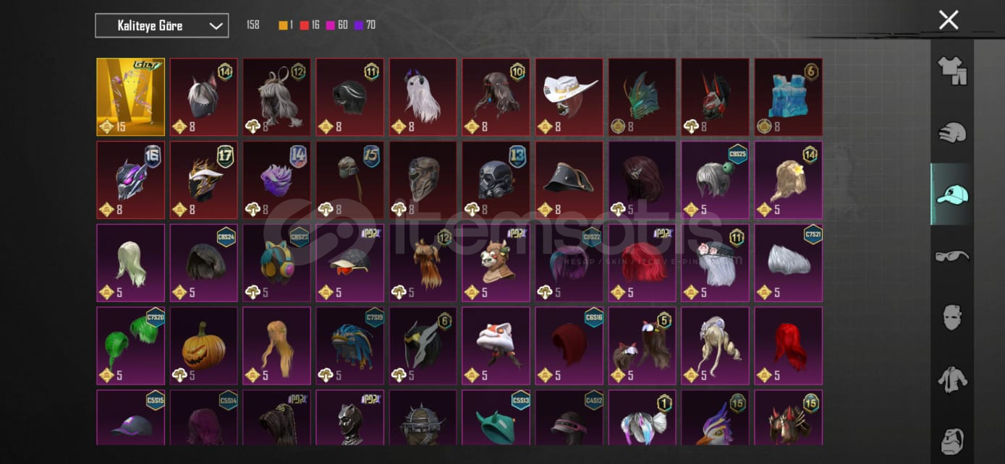Filter by the purple rarity count 70
Viewport: 1005px width, 464px height.
tap(365, 25)
